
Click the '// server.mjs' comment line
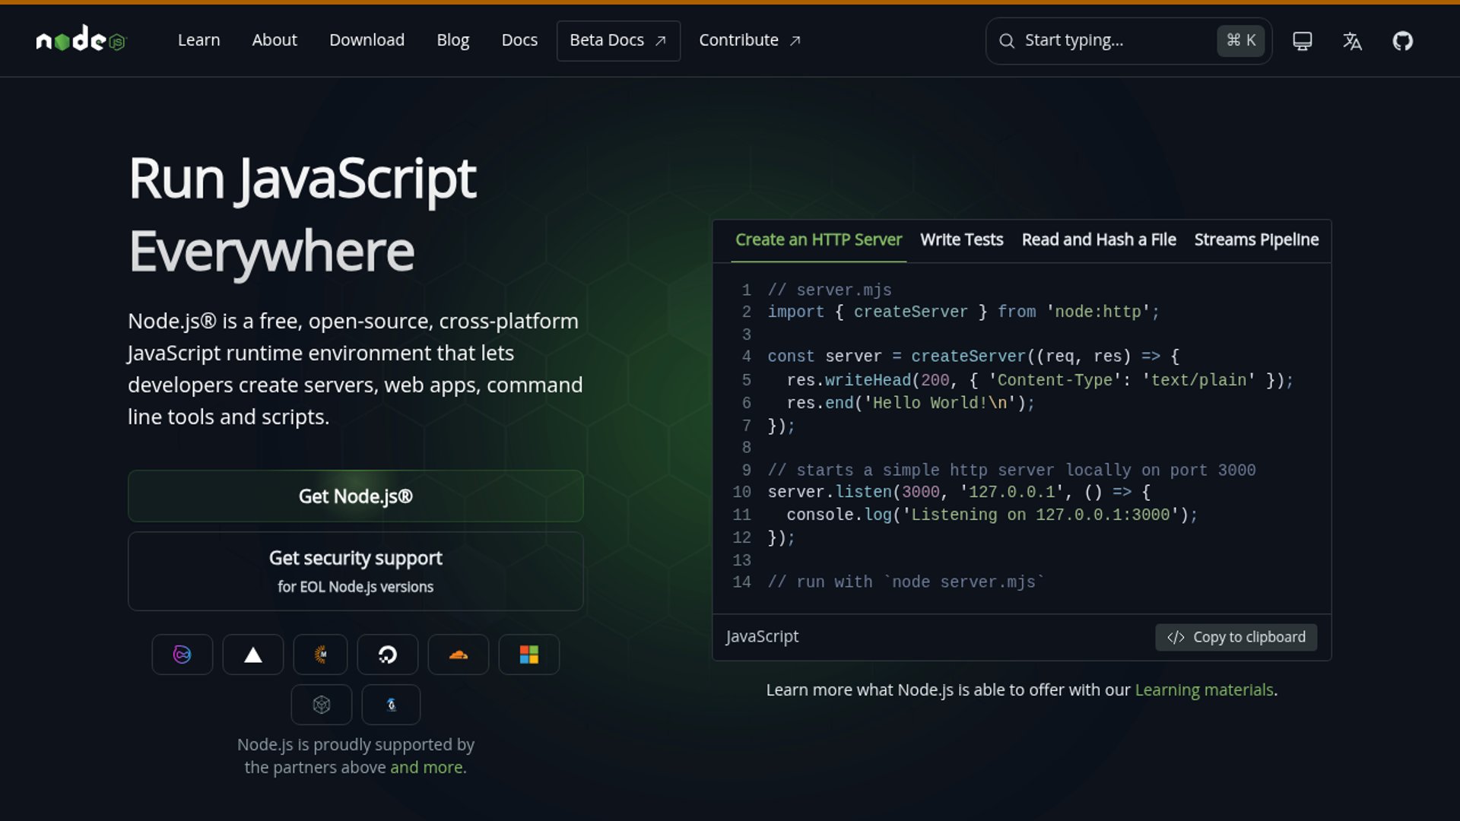tap(830, 290)
